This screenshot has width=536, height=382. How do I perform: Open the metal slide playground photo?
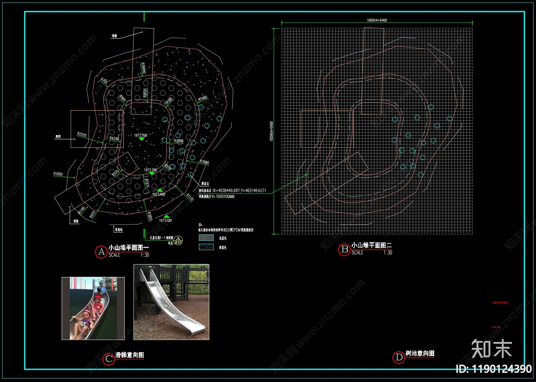click(171, 302)
